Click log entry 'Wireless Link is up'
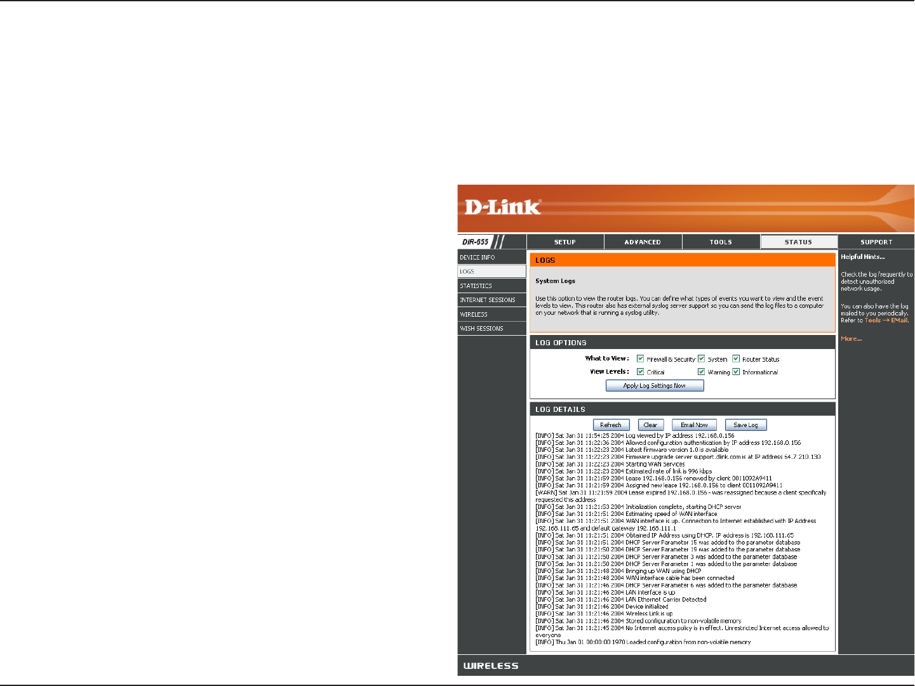This screenshot has height=686, width=915. coord(604,614)
